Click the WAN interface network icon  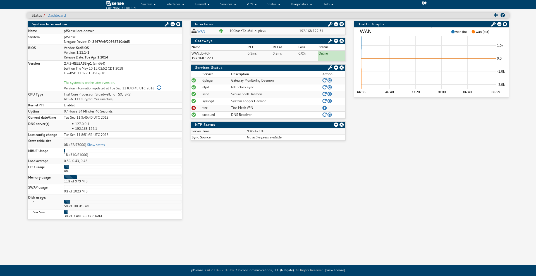pyautogui.click(x=194, y=31)
